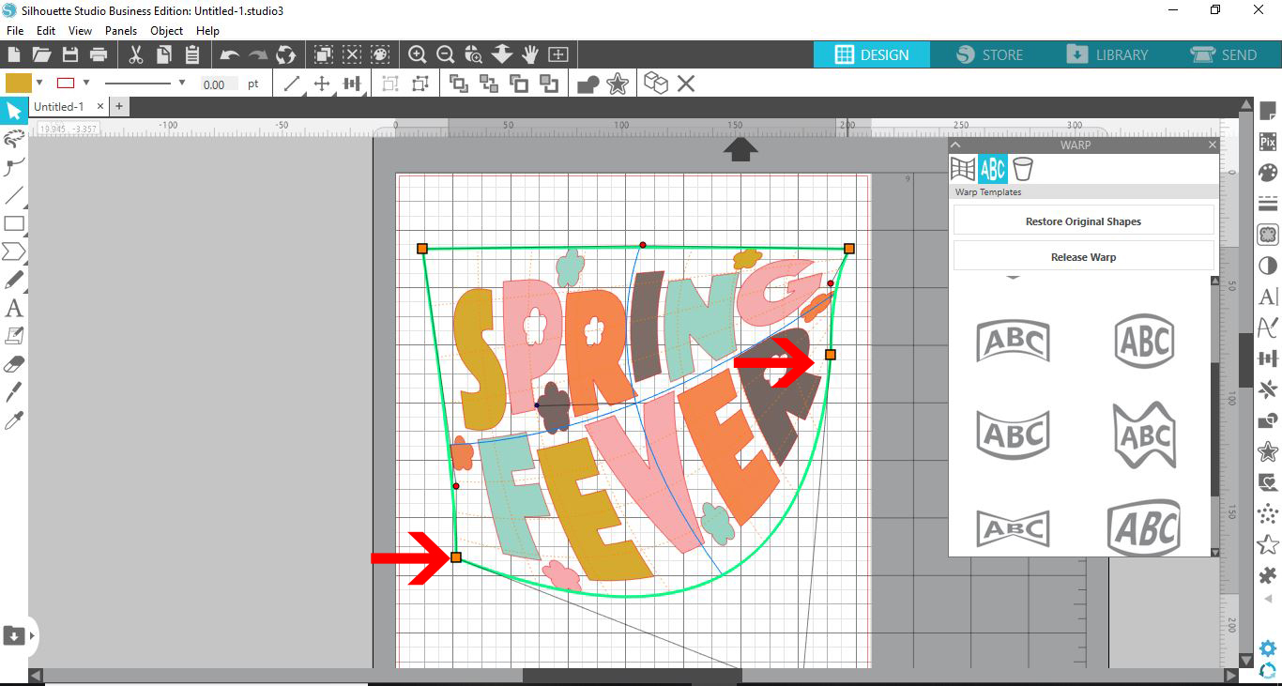Paste using the clipboard icon
1282x686 pixels.
(x=192, y=54)
